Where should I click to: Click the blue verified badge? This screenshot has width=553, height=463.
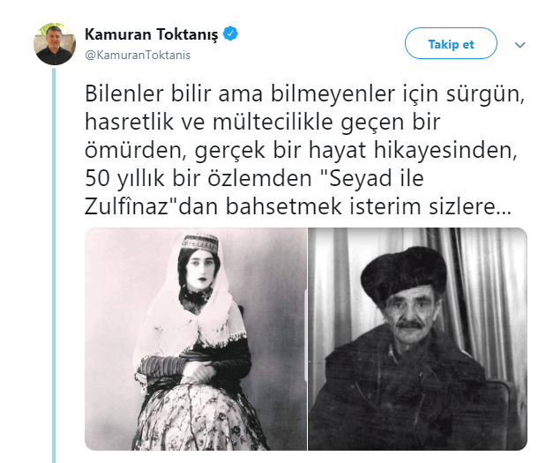(231, 34)
